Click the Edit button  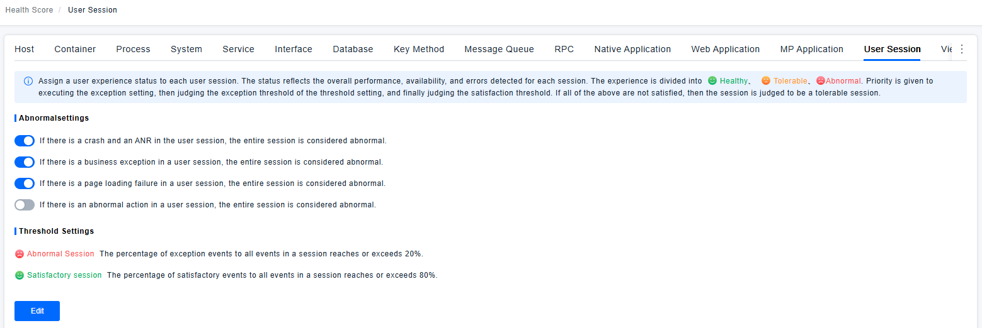(37, 311)
